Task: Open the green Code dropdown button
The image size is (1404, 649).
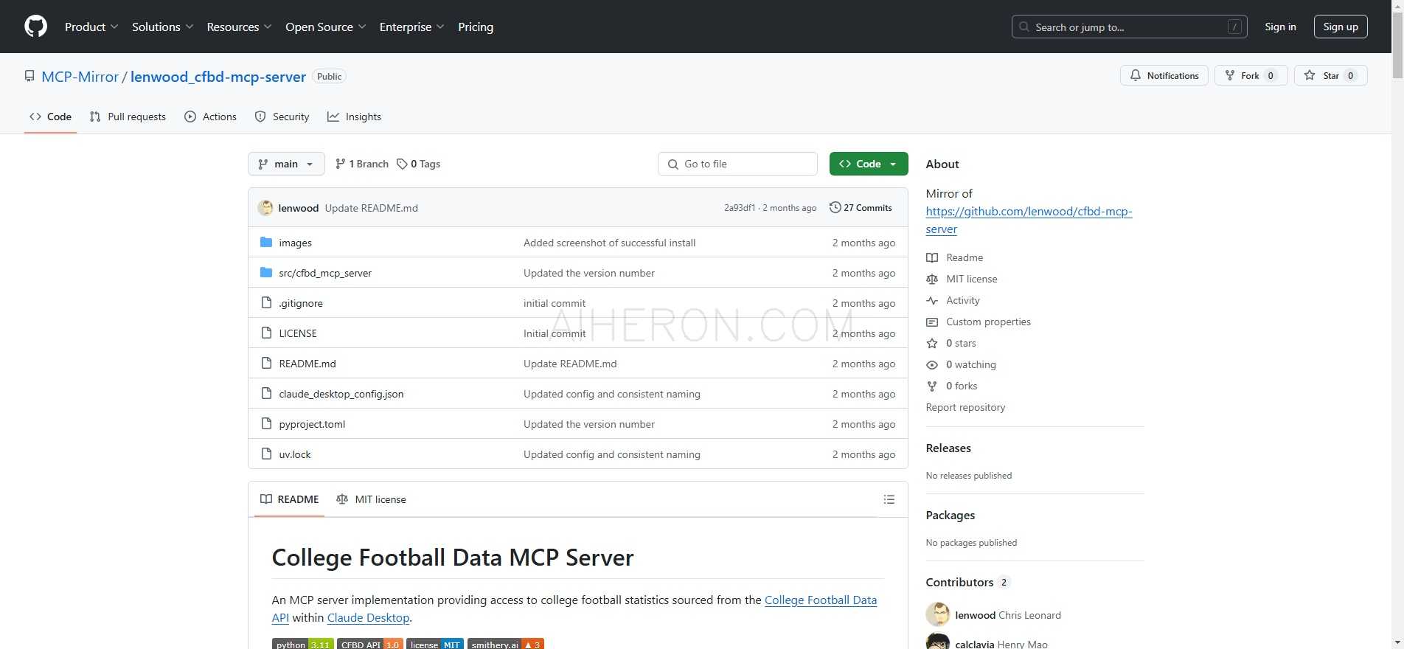Action: pyautogui.click(x=869, y=164)
